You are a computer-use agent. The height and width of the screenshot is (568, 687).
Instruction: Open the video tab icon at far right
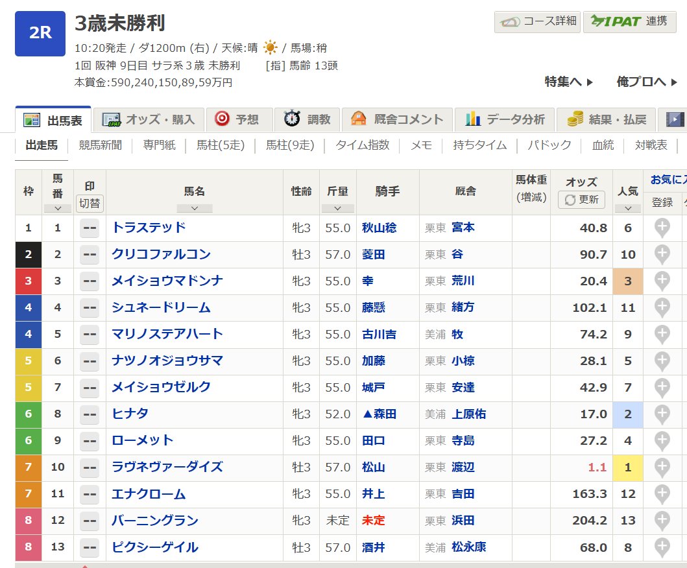(674, 119)
